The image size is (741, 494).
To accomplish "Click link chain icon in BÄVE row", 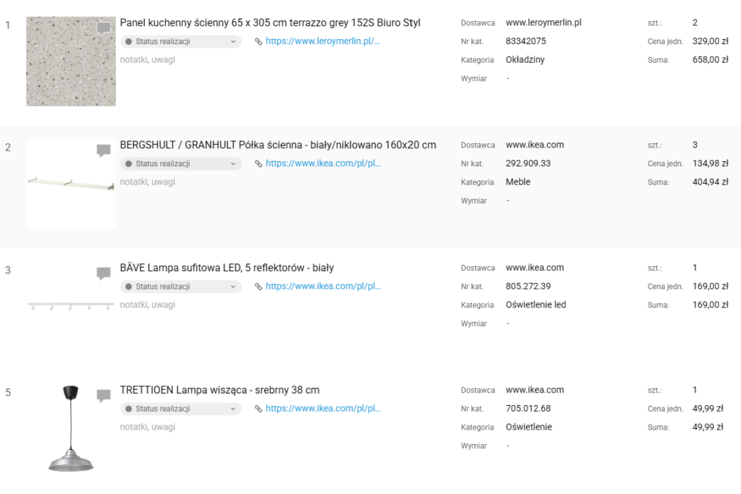I will [x=259, y=287].
